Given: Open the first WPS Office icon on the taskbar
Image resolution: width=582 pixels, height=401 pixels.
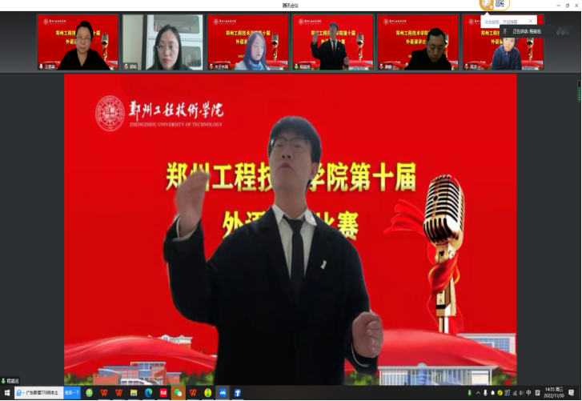Looking at the screenshot, I should coord(104,393).
